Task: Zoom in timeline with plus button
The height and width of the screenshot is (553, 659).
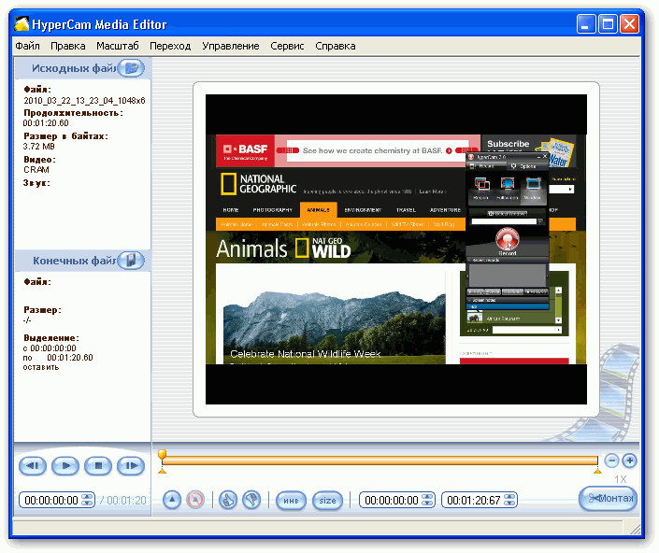Action: pos(630,461)
